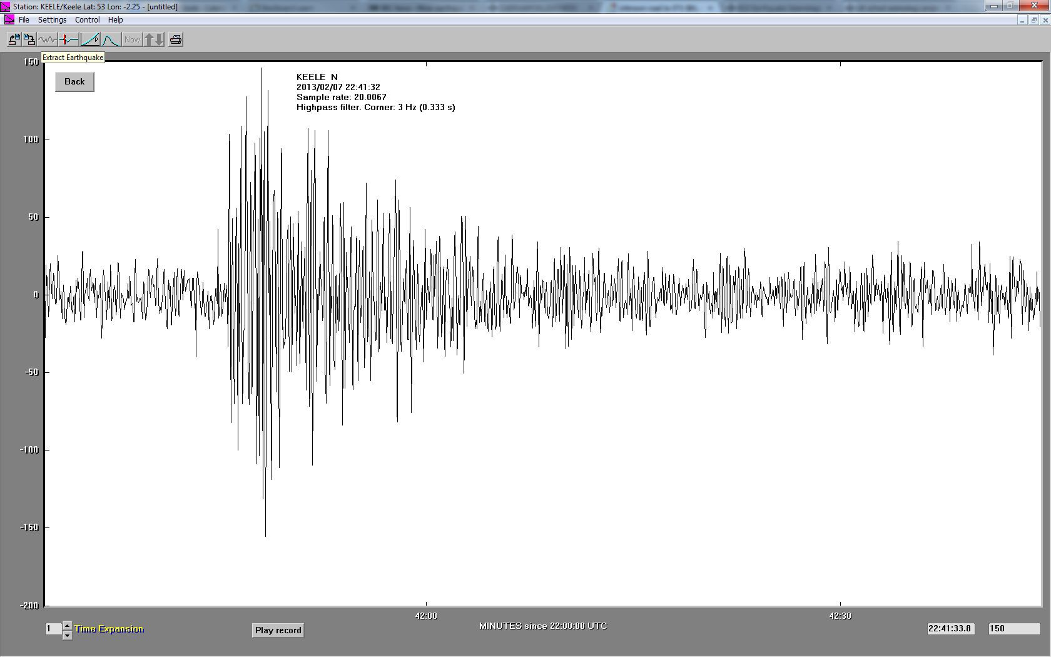The width and height of the screenshot is (1051, 657).
Task: Restore the inner document window
Action: (x=1033, y=20)
